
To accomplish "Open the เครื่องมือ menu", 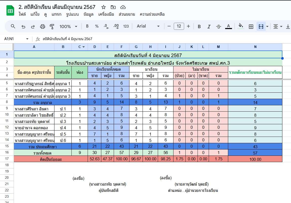I will point(106,14).
